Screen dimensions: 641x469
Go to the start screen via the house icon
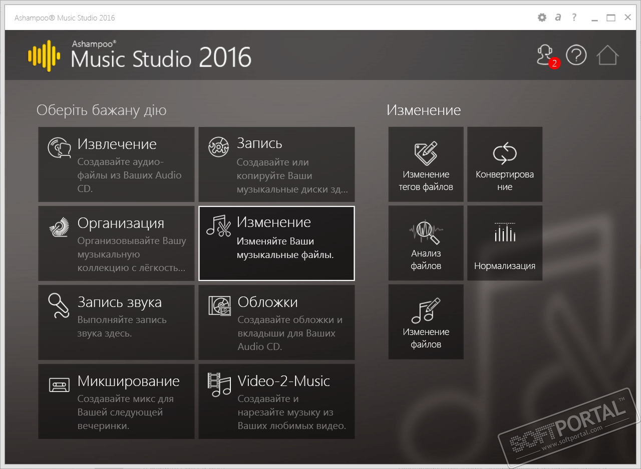608,55
